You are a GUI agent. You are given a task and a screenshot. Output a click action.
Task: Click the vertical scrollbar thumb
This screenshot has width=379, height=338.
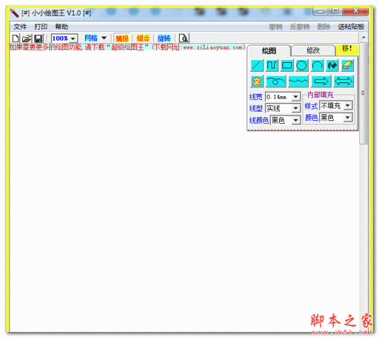(x=363, y=93)
